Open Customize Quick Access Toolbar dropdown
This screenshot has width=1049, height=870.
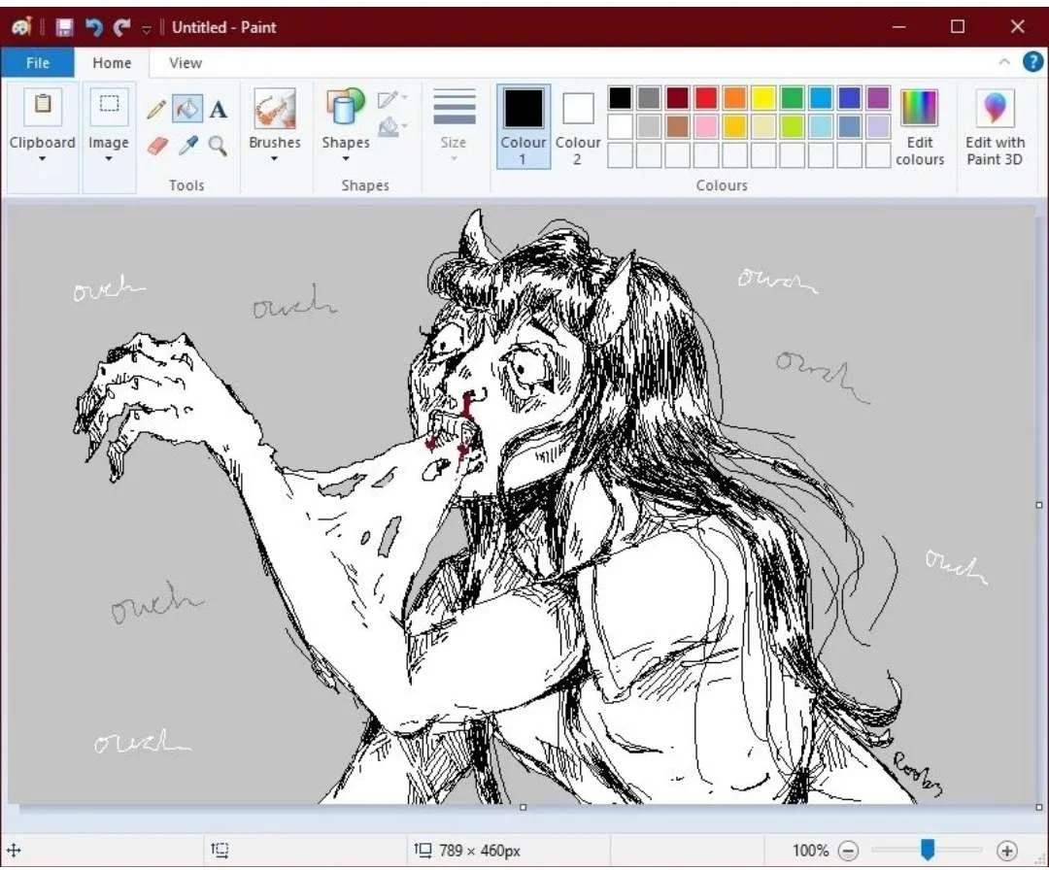point(147,28)
